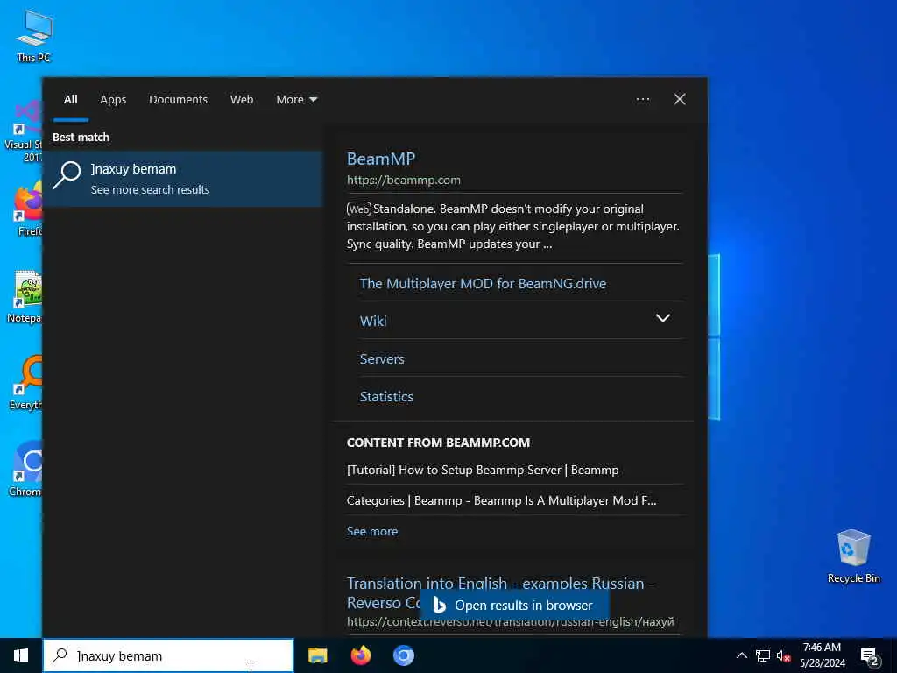Click the taskbar search input field

pyautogui.click(x=169, y=655)
